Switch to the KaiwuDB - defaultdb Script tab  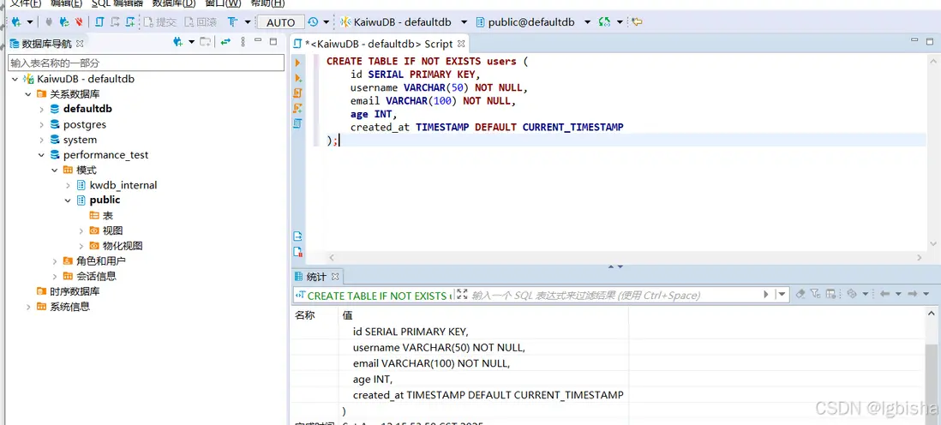379,44
